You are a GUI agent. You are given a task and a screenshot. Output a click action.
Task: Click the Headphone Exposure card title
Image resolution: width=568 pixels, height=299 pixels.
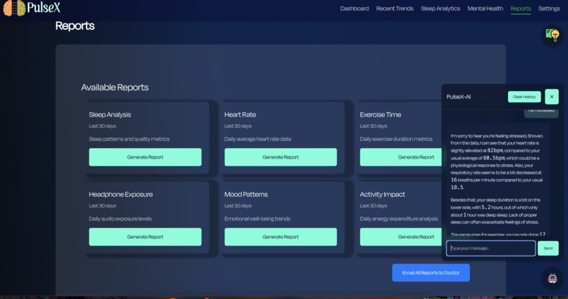pyautogui.click(x=121, y=194)
